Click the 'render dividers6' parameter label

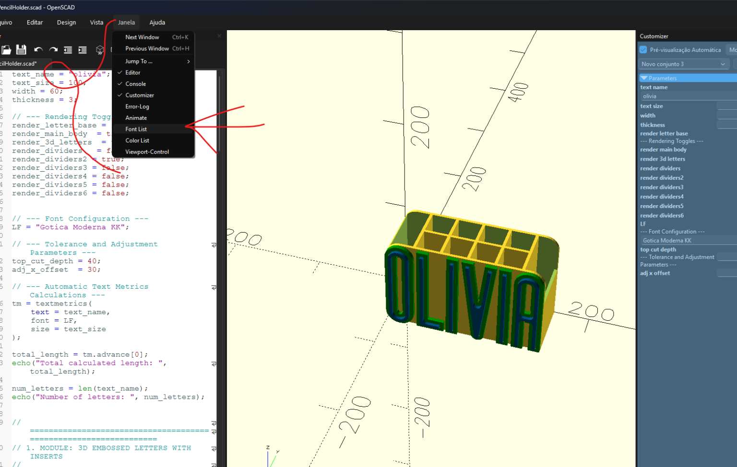click(x=662, y=216)
